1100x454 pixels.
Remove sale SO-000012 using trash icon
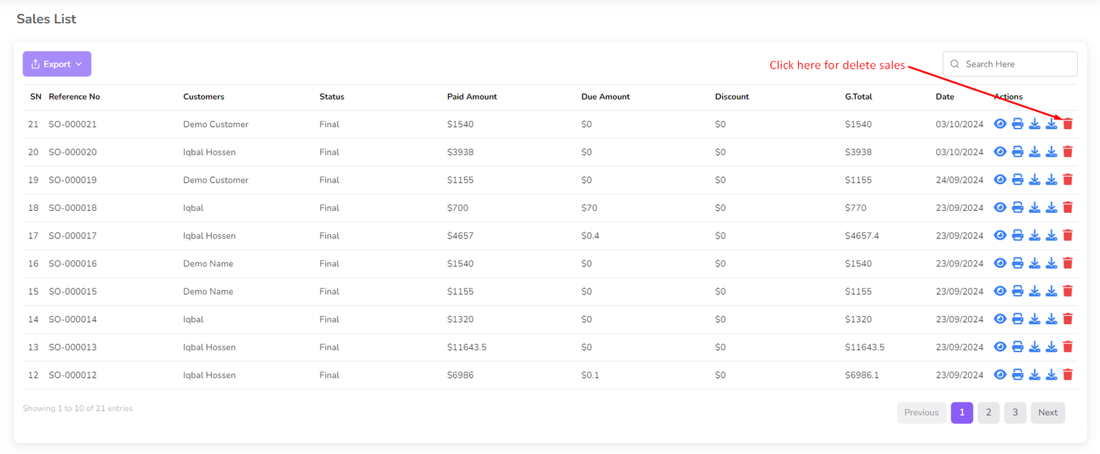1068,375
